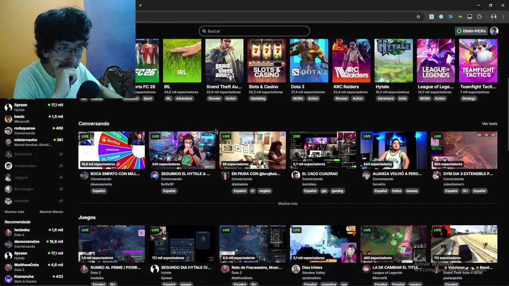Screen dimensions: 509x286
Task: Open the ALIANZA VOLVIÓ A PERD... stream thumbnail
Action: click(394, 150)
